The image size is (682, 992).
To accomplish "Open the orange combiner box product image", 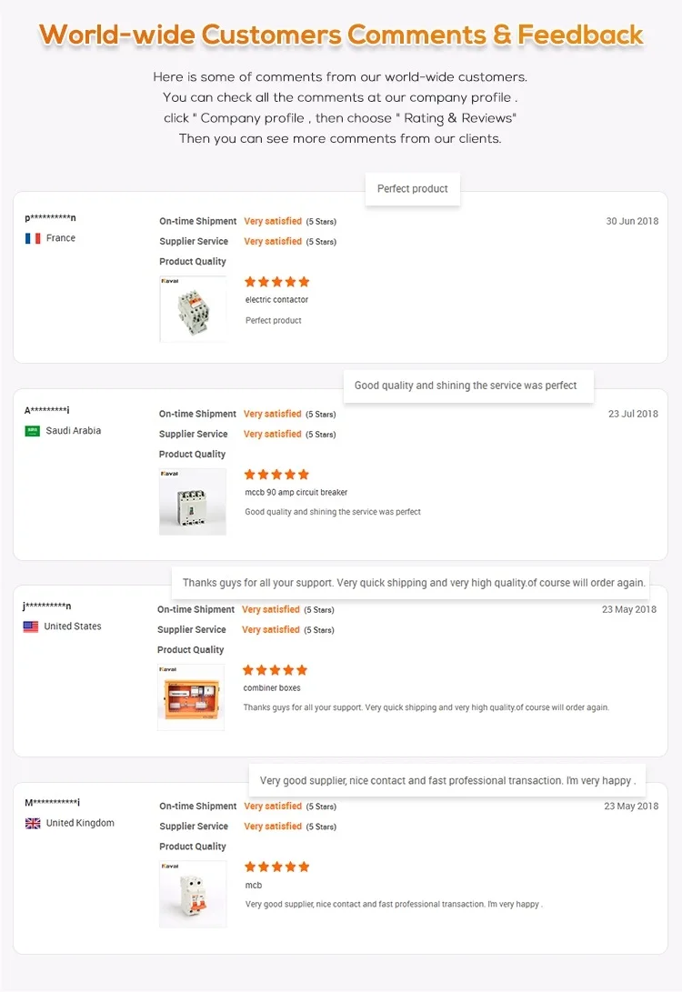I will 191,697.
